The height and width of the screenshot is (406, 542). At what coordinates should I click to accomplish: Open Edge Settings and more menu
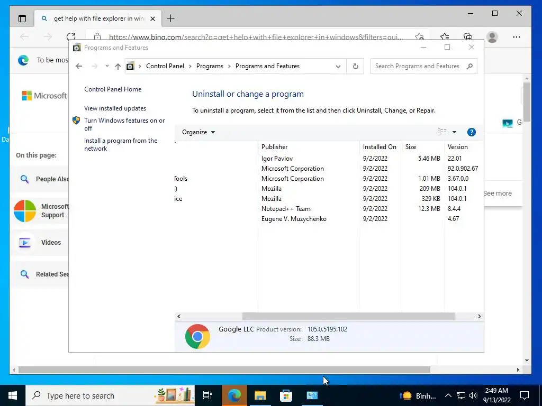[517, 37]
